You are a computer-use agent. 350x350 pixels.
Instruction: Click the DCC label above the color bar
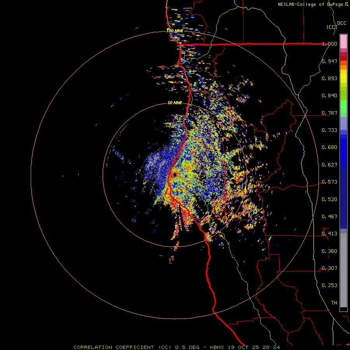(x=341, y=23)
